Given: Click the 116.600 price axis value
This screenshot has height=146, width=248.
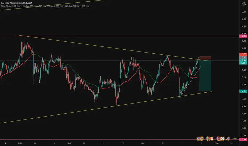Looking at the screenshot, I should pos(243,26).
